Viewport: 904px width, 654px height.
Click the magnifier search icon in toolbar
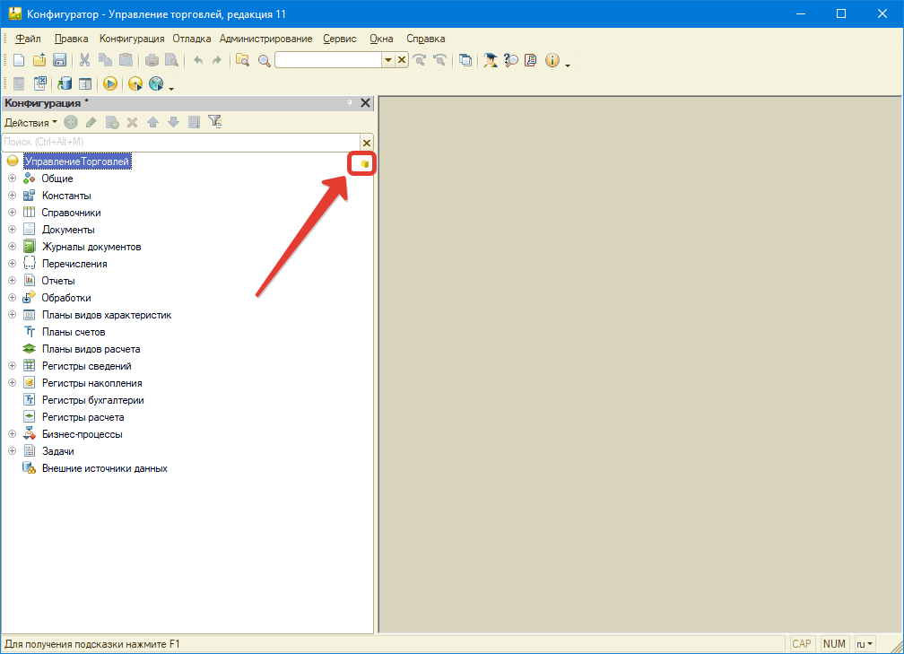tap(264, 60)
